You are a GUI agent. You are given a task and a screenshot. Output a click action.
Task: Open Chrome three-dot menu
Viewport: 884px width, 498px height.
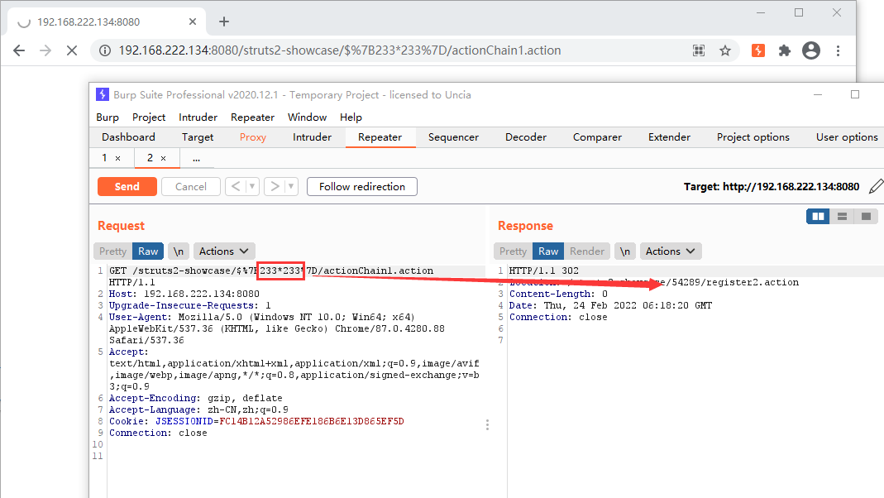839,50
